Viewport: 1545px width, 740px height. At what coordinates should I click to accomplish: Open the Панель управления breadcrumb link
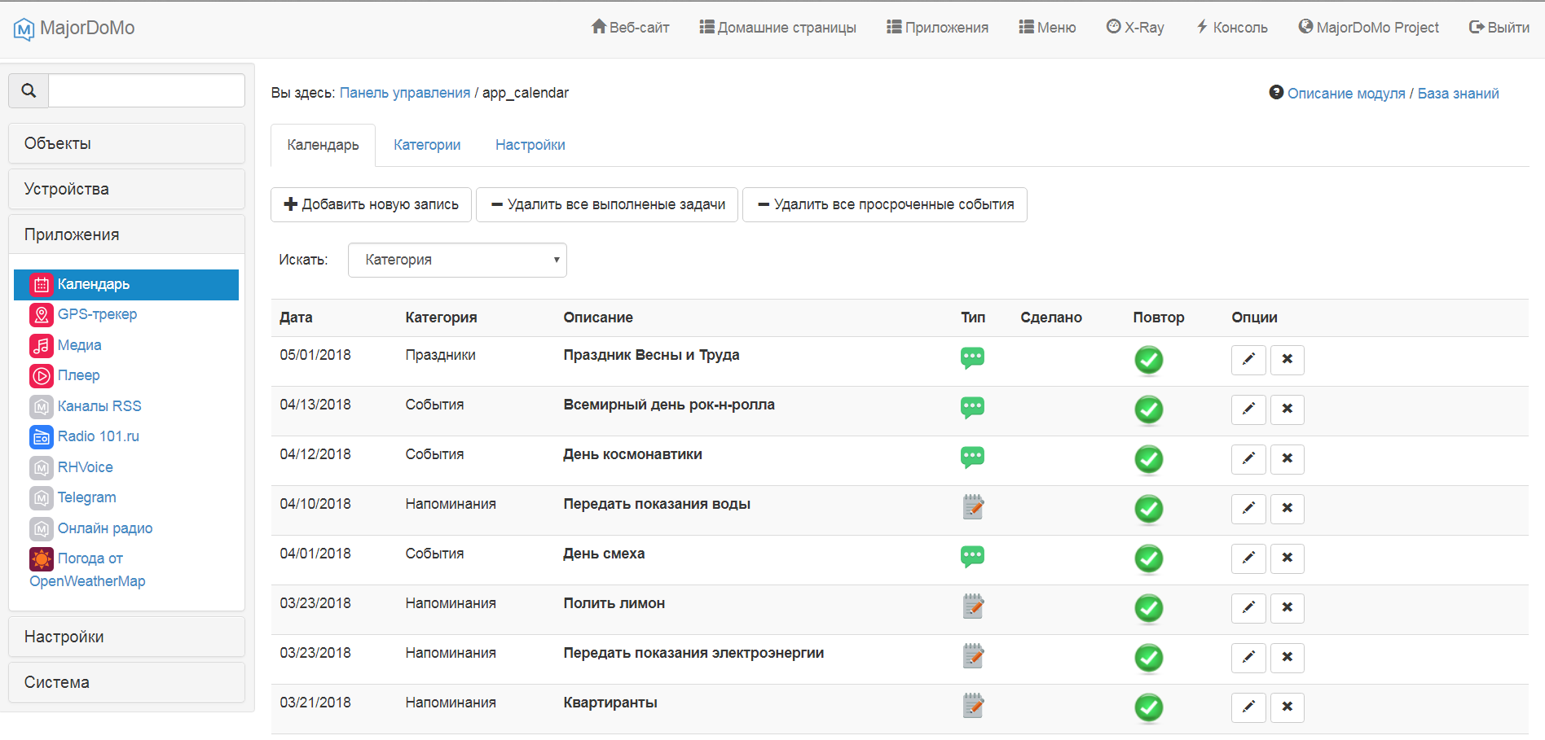tap(404, 93)
